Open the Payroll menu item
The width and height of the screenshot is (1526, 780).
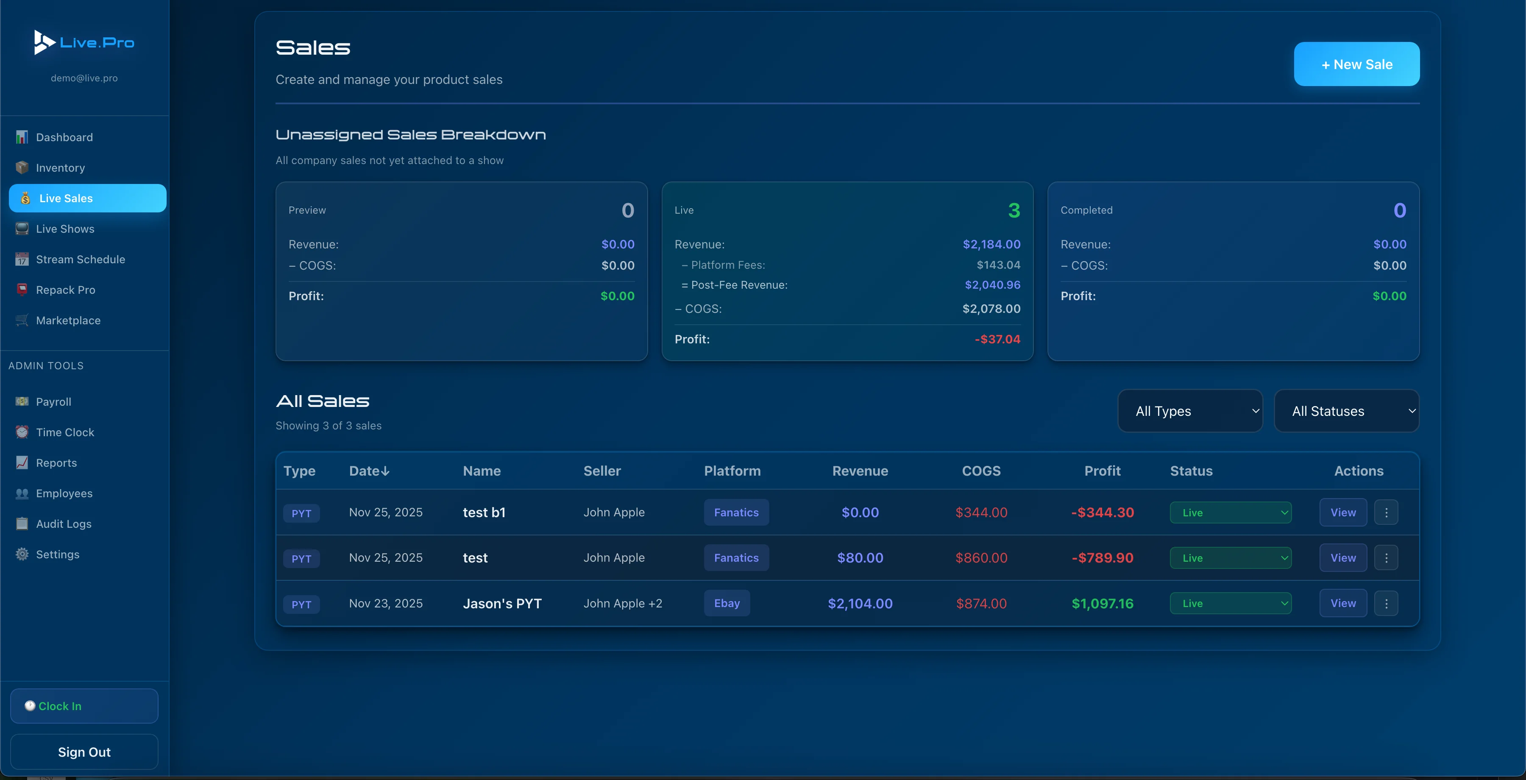click(x=53, y=401)
